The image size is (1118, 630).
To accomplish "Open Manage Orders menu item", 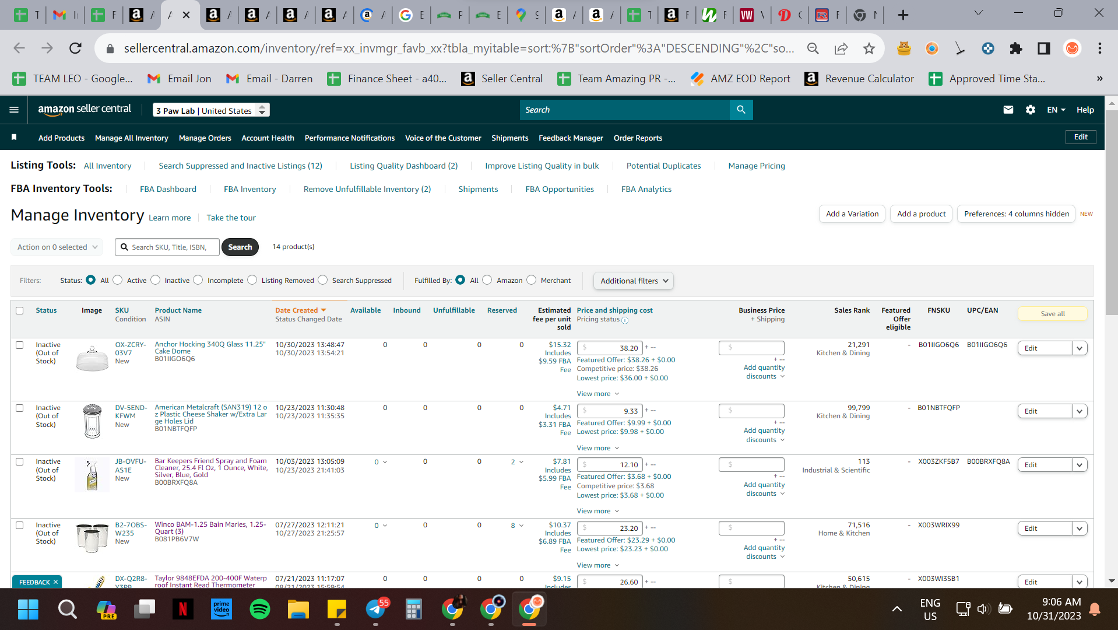I will click(205, 138).
